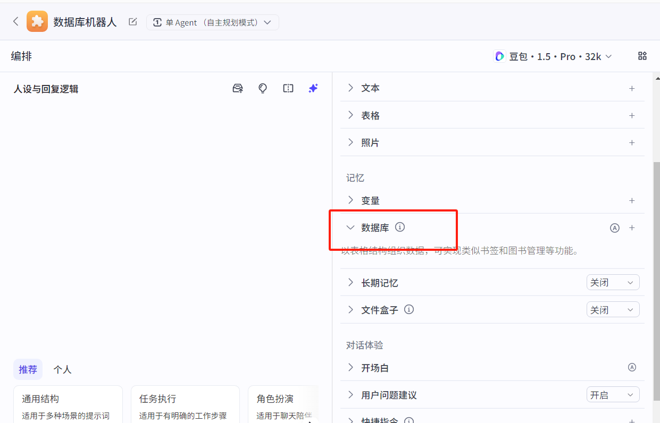Viewport: 660px width, 423px height.
Task: Expand the 变量 section
Action: click(x=350, y=200)
